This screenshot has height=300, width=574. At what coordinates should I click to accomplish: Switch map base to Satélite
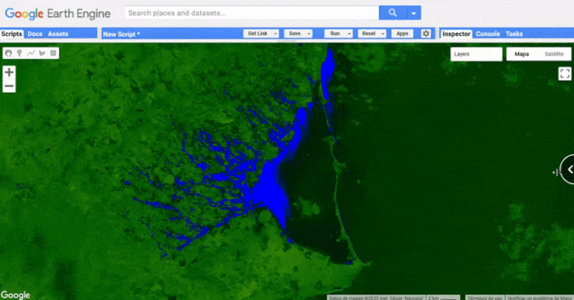553,54
